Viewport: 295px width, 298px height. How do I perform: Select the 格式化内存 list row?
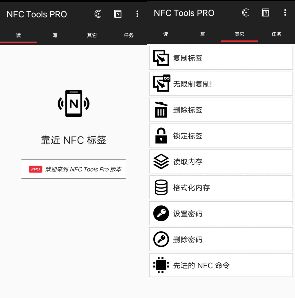coord(221,187)
